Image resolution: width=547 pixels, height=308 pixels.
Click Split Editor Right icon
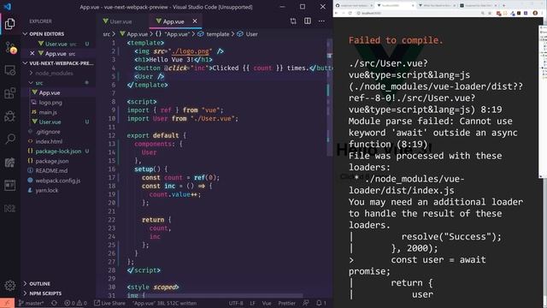click(x=308, y=21)
